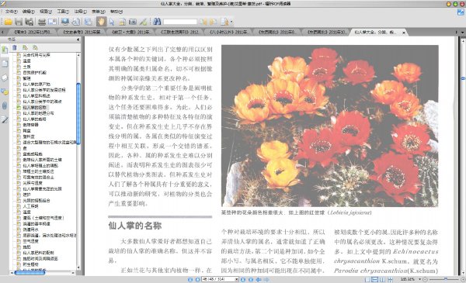Image resolution: width=466 pixels, height=283 pixels.
Task: Select the bookmark 温度 near the list top
Action: pyautogui.click(x=26, y=60)
